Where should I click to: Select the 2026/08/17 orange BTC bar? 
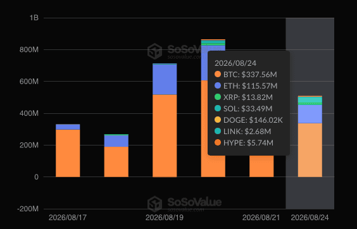[x=68, y=153]
